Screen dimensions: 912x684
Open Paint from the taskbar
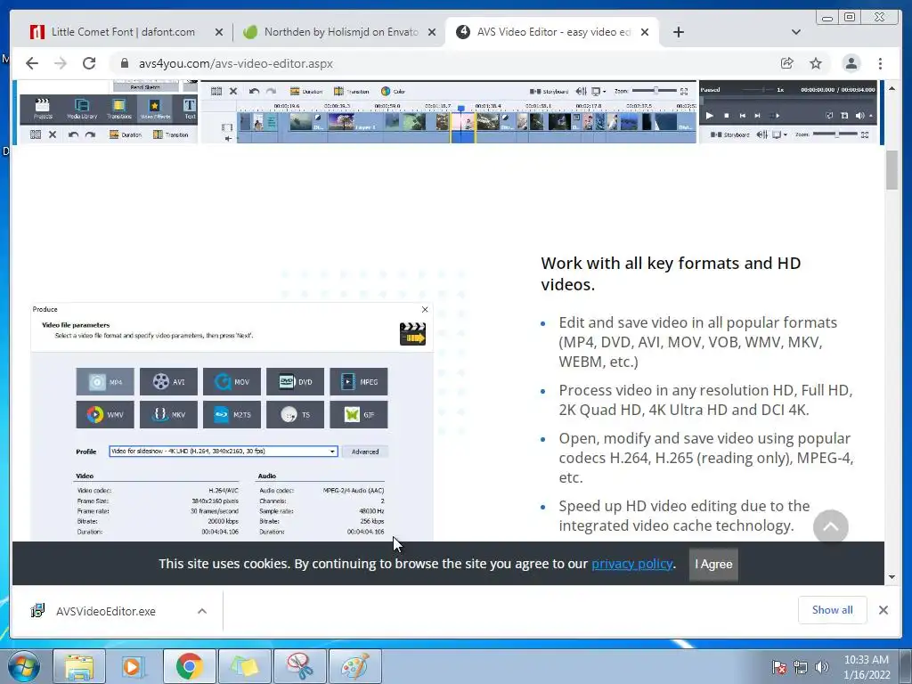(x=354, y=666)
